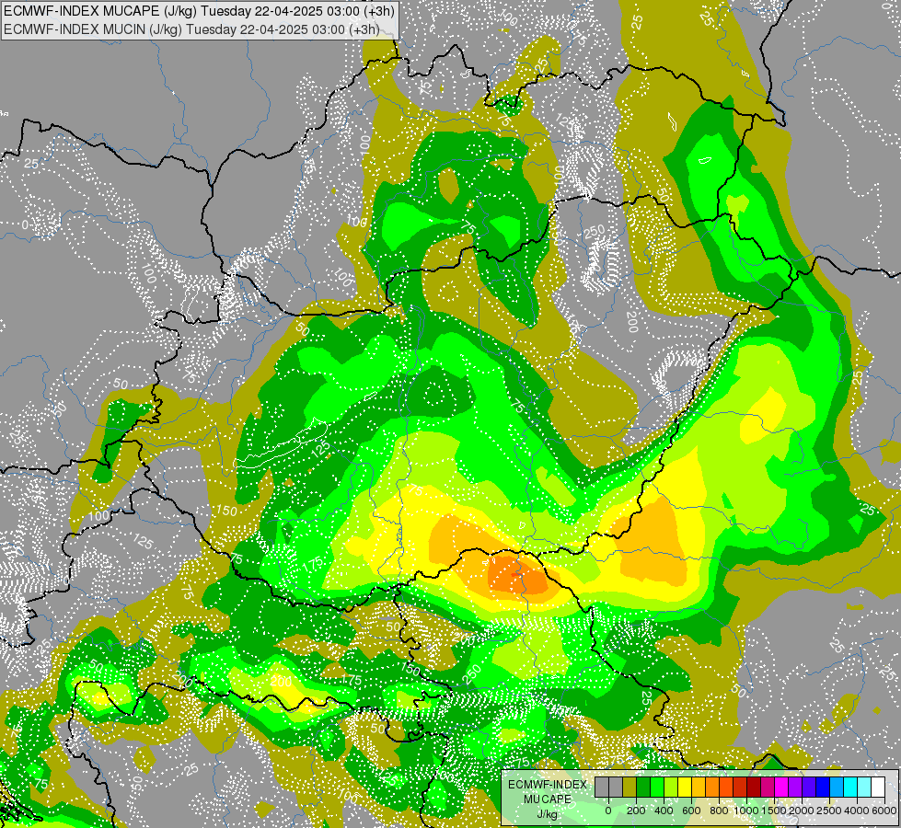Image resolution: width=901 pixels, height=828 pixels.
Task: Select the bright cyan legend swatch
Action: [x=850, y=788]
